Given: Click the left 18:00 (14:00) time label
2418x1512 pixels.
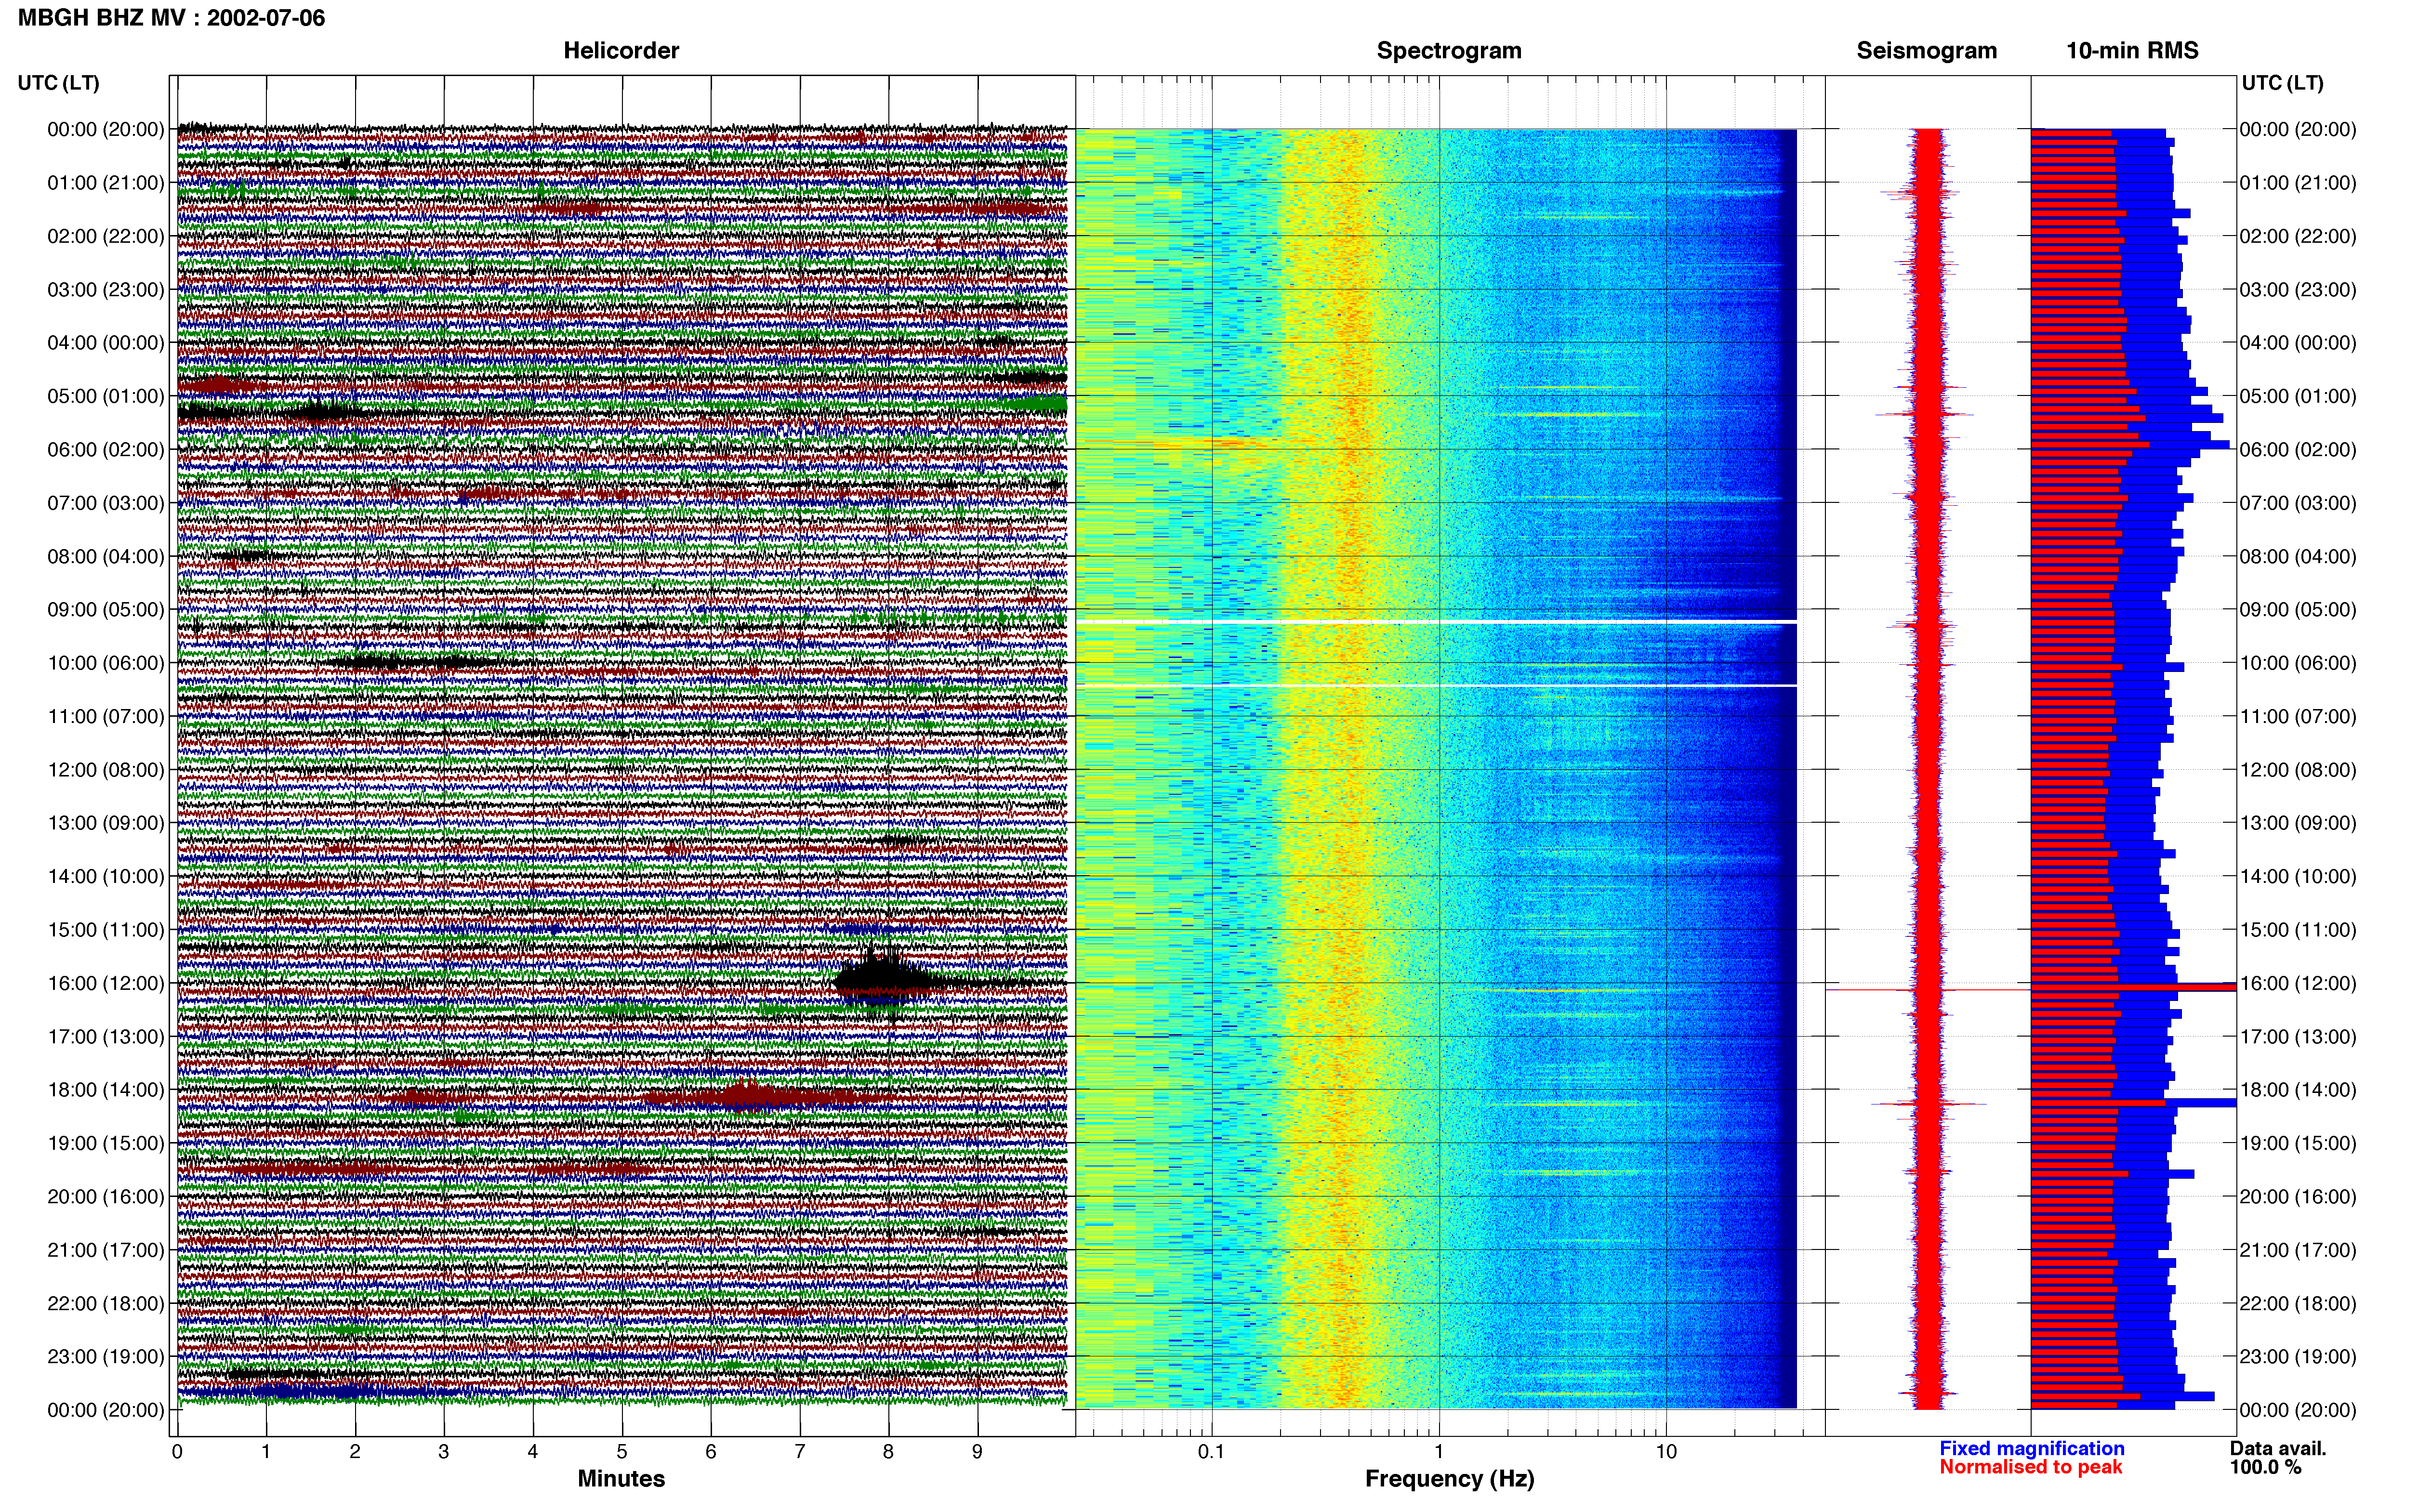Looking at the screenshot, I should (x=106, y=1090).
